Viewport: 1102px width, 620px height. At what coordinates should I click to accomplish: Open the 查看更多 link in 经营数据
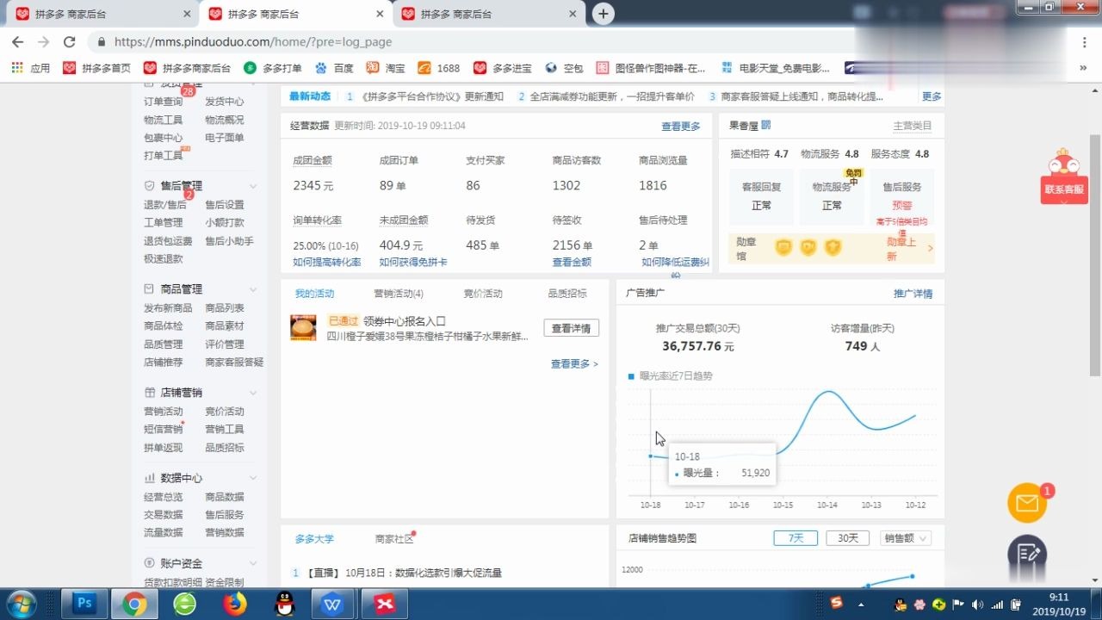click(x=679, y=126)
